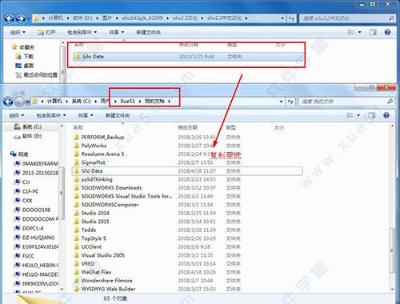Click 系统 (C:) breadcrumb in the front address bar
The height and width of the screenshot is (304, 400).
[x=82, y=102]
